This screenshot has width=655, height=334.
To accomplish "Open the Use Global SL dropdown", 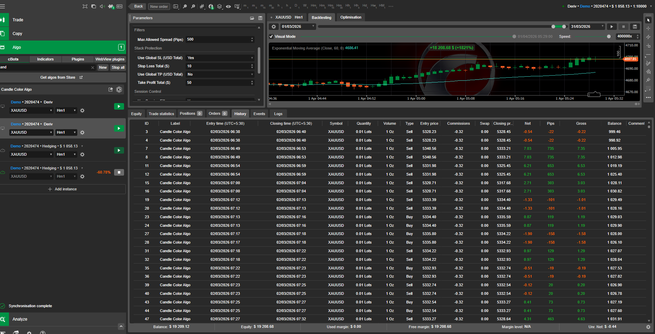I will coord(220,58).
